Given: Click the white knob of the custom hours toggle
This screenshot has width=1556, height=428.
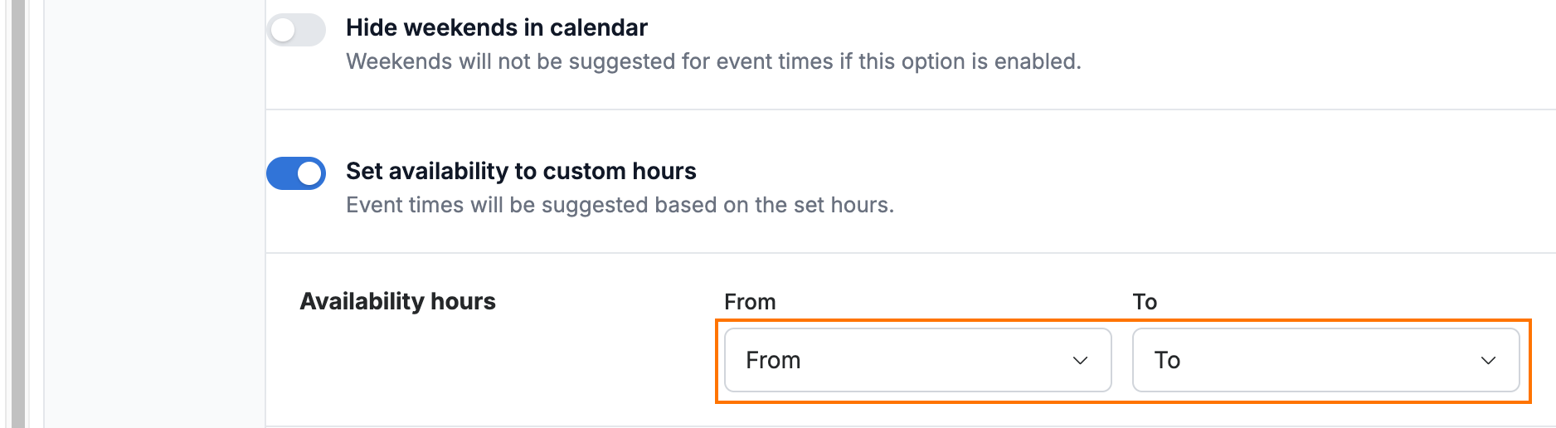Looking at the screenshot, I should tap(309, 173).
